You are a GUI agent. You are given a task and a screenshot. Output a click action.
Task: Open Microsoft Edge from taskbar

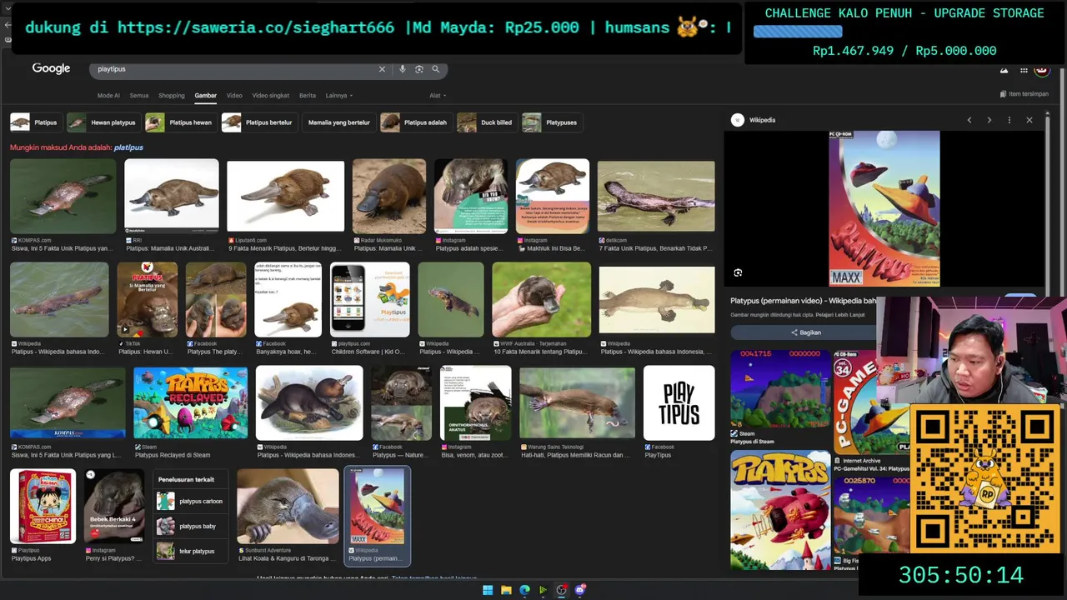524,590
